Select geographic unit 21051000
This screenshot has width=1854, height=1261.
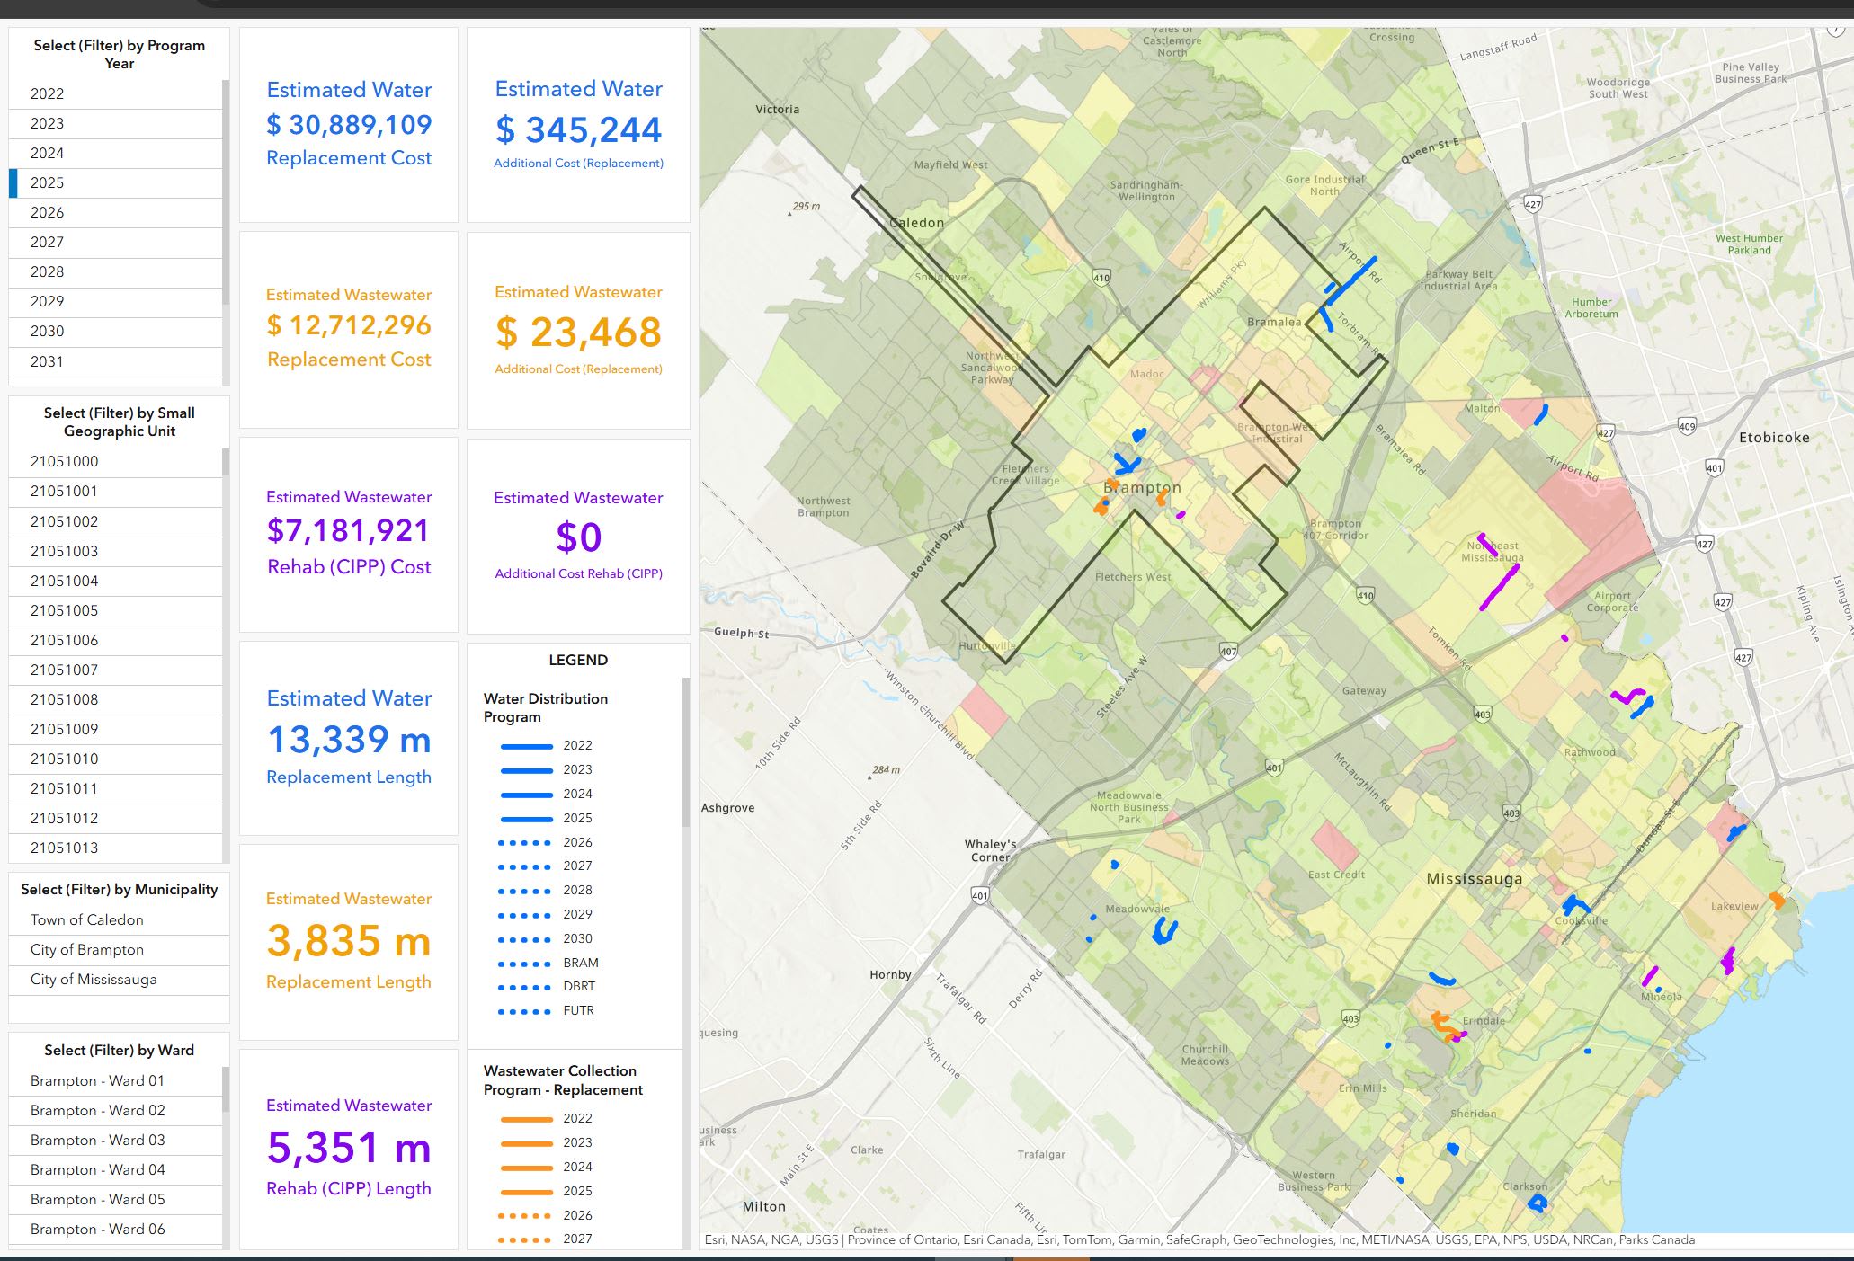115,462
